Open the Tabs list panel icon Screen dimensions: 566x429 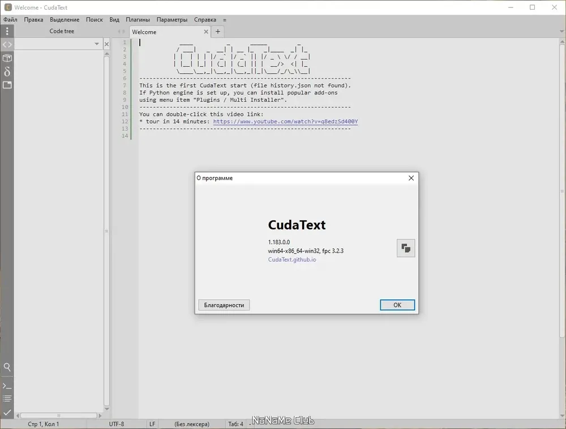7,85
